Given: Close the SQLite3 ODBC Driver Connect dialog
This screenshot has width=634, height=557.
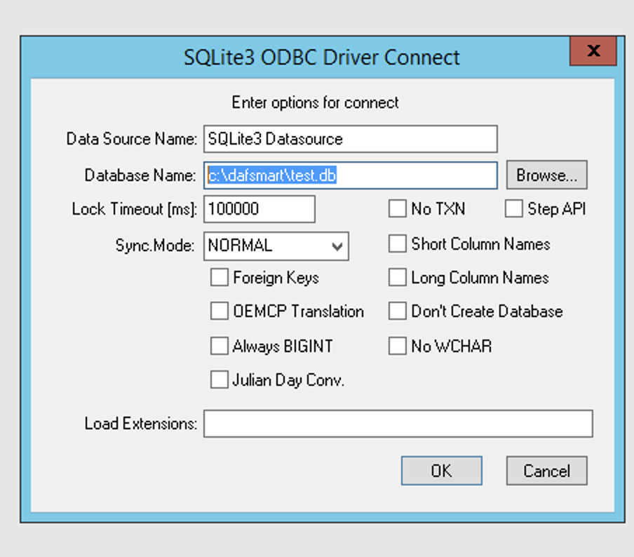Looking at the screenshot, I should pyautogui.click(x=593, y=51).
